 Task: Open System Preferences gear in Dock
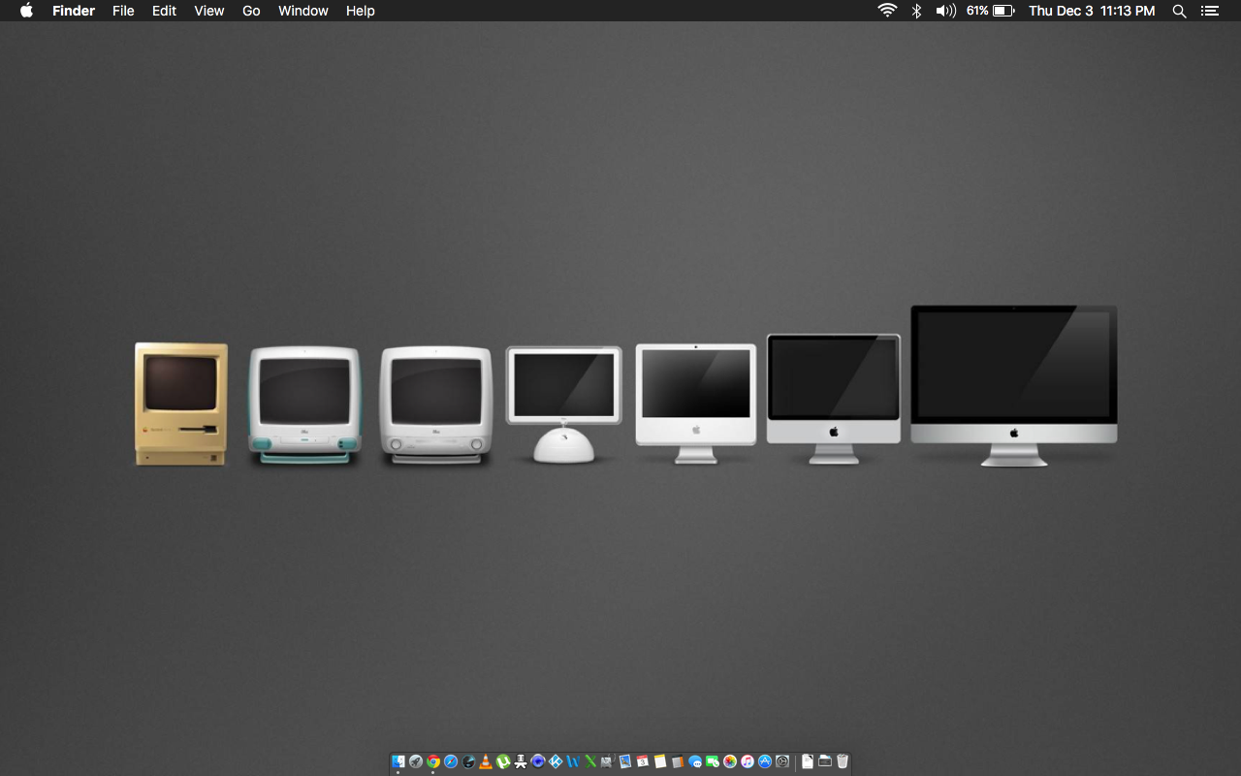pos(782,761)
